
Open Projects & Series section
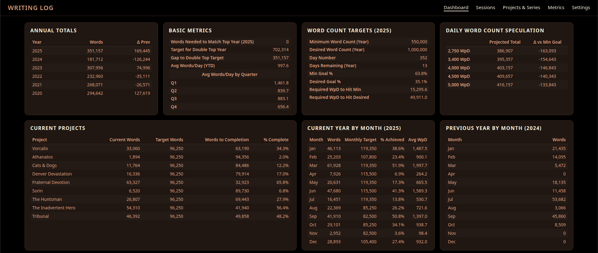point(521,8)
